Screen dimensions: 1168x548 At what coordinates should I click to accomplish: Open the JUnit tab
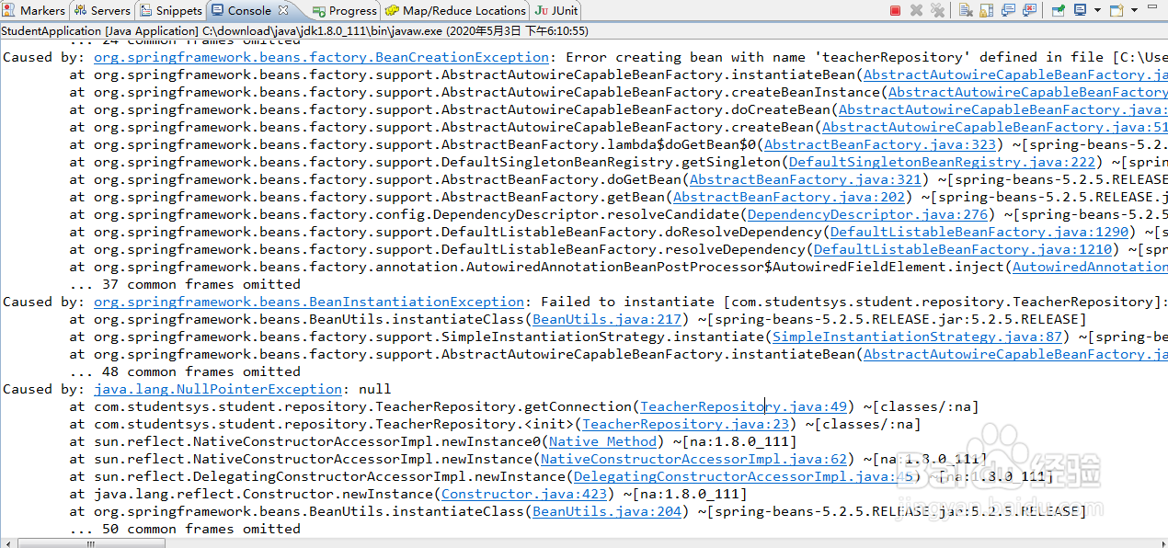(x=556, y=11)
